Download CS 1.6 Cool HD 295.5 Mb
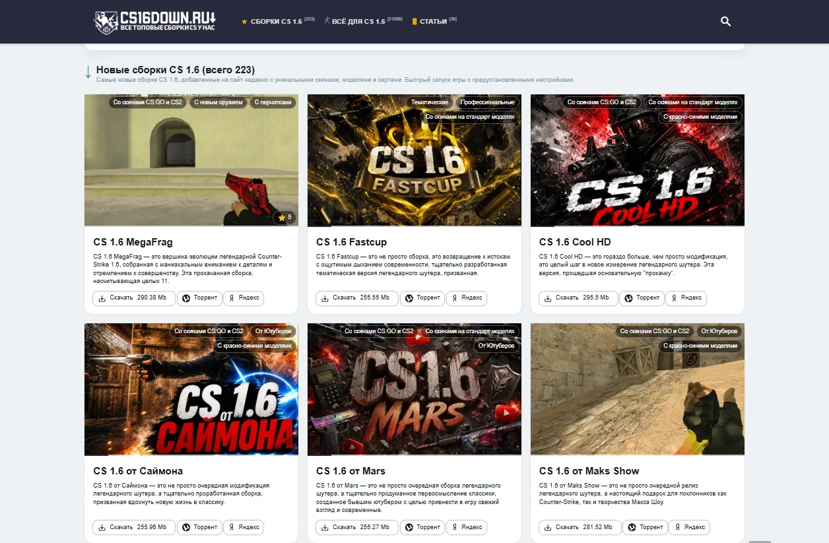Screen dimensions: 829x543 click(578, 298)
